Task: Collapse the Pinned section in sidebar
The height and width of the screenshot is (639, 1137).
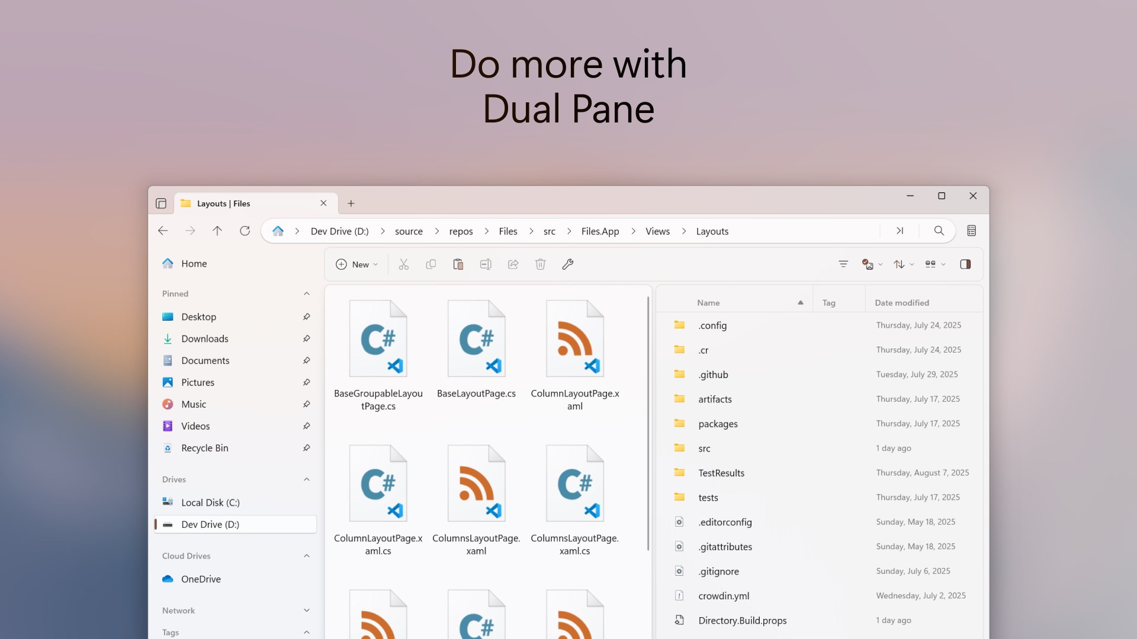Action: 306,293
